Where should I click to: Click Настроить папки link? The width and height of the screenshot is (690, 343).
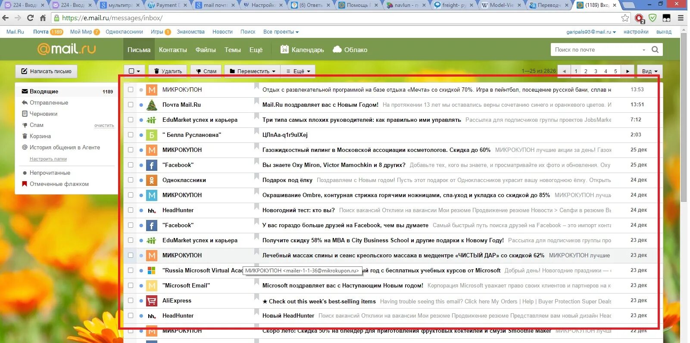tap(48, 159)
